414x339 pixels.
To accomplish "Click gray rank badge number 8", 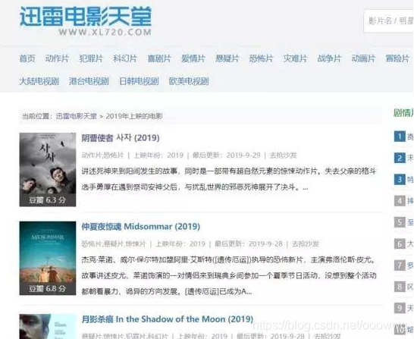I will (400, 287).
